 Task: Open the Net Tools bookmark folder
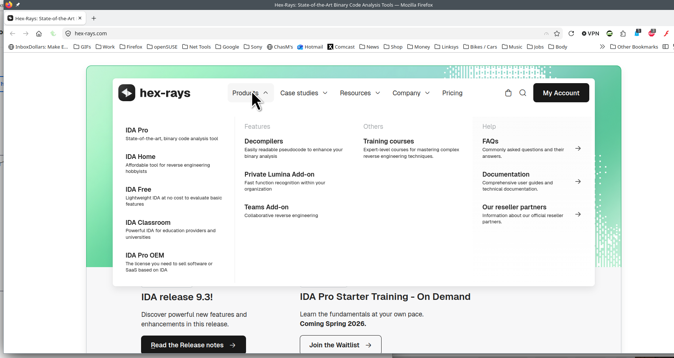click(196, 47)
